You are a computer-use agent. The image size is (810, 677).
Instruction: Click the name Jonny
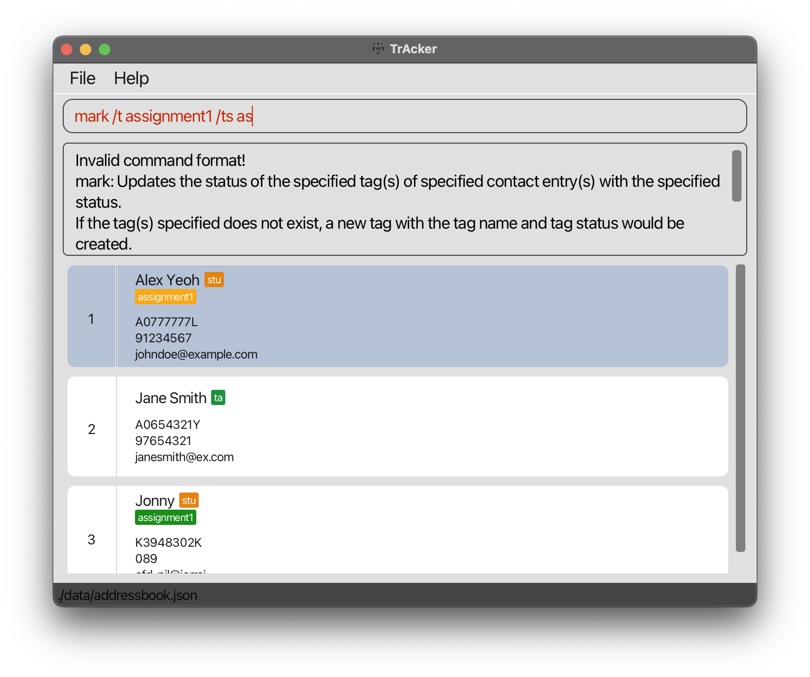pyautogui.click(x=154, y=501)
